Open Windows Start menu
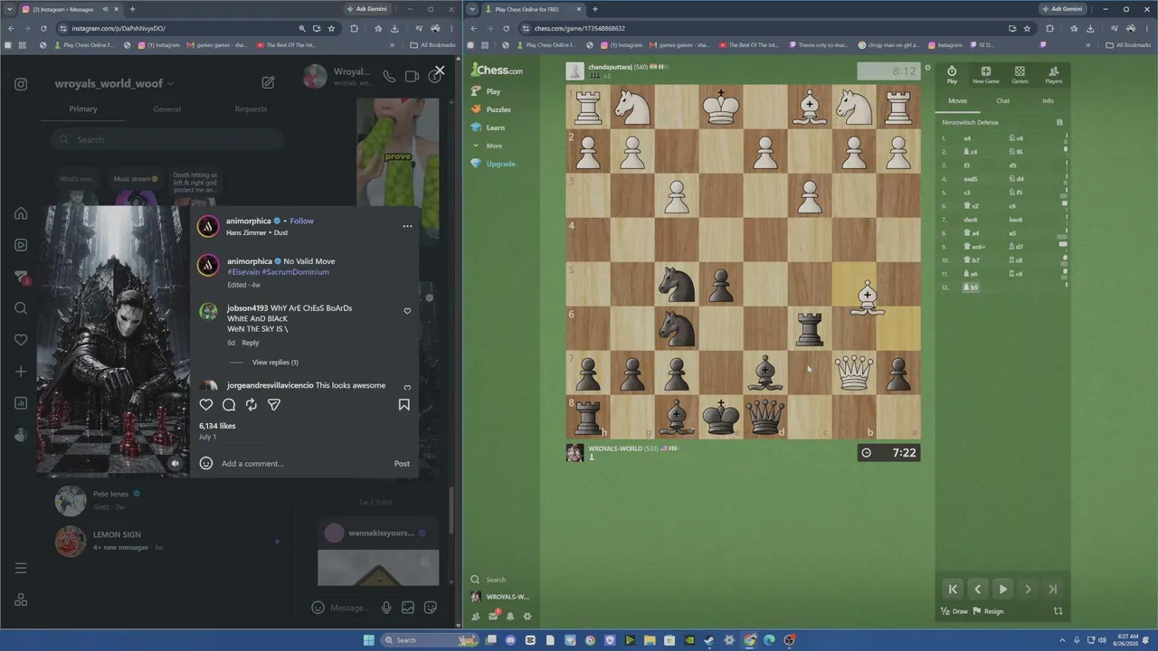The image size is (1158, 651). coord(368,640)
